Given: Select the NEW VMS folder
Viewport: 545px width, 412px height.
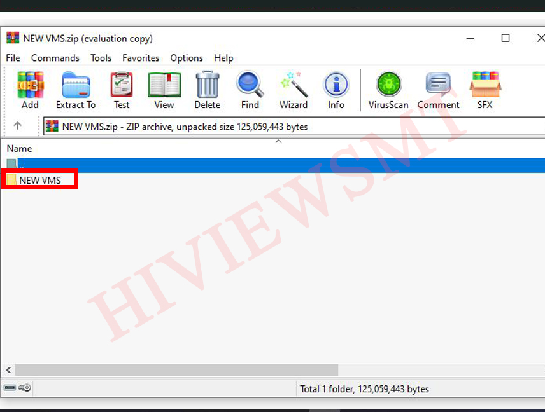Looking at the screenshot, I should (39, 180).
